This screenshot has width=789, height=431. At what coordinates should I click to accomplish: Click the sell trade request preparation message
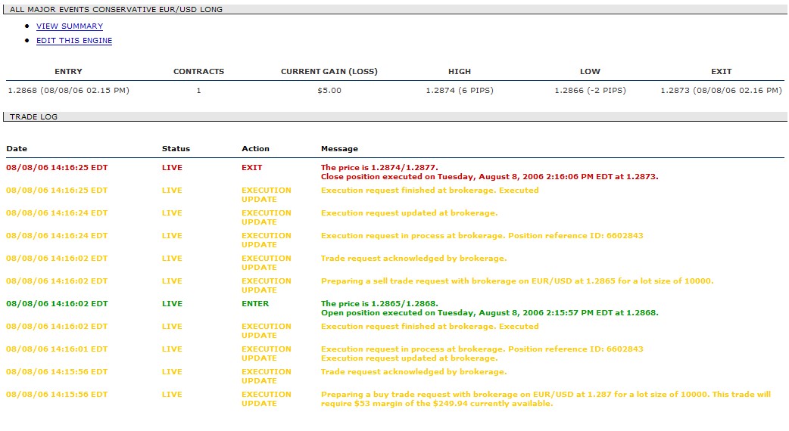tap(516, 281)
